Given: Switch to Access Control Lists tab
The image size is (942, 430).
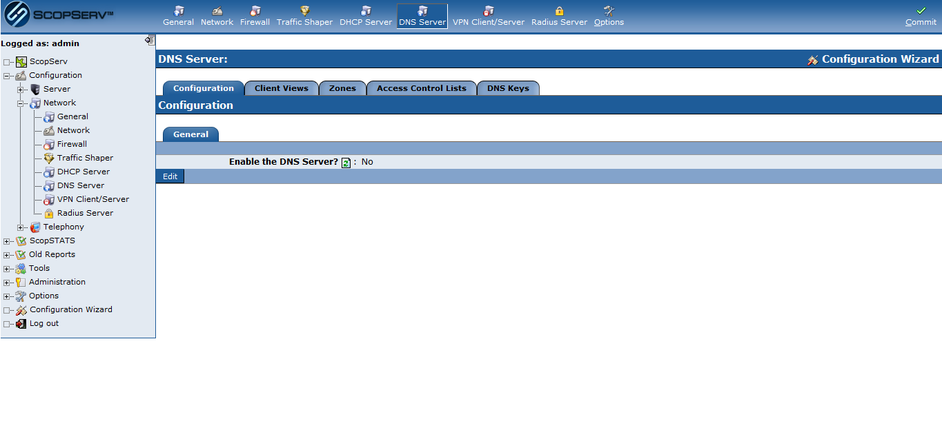Looking at the screenshot, I should 421,88.
